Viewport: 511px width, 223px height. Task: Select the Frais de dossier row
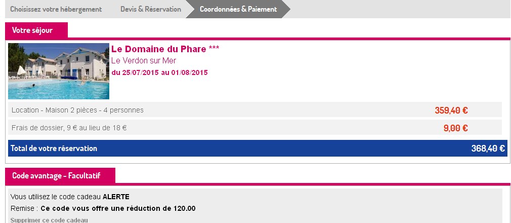tap(69, 128)
